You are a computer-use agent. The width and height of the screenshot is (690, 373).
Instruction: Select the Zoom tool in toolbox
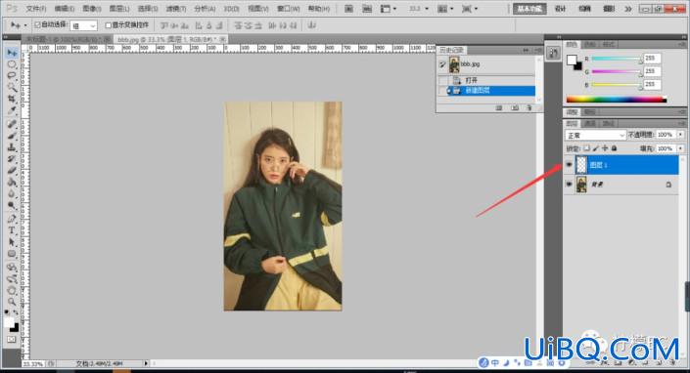[12, 302]
